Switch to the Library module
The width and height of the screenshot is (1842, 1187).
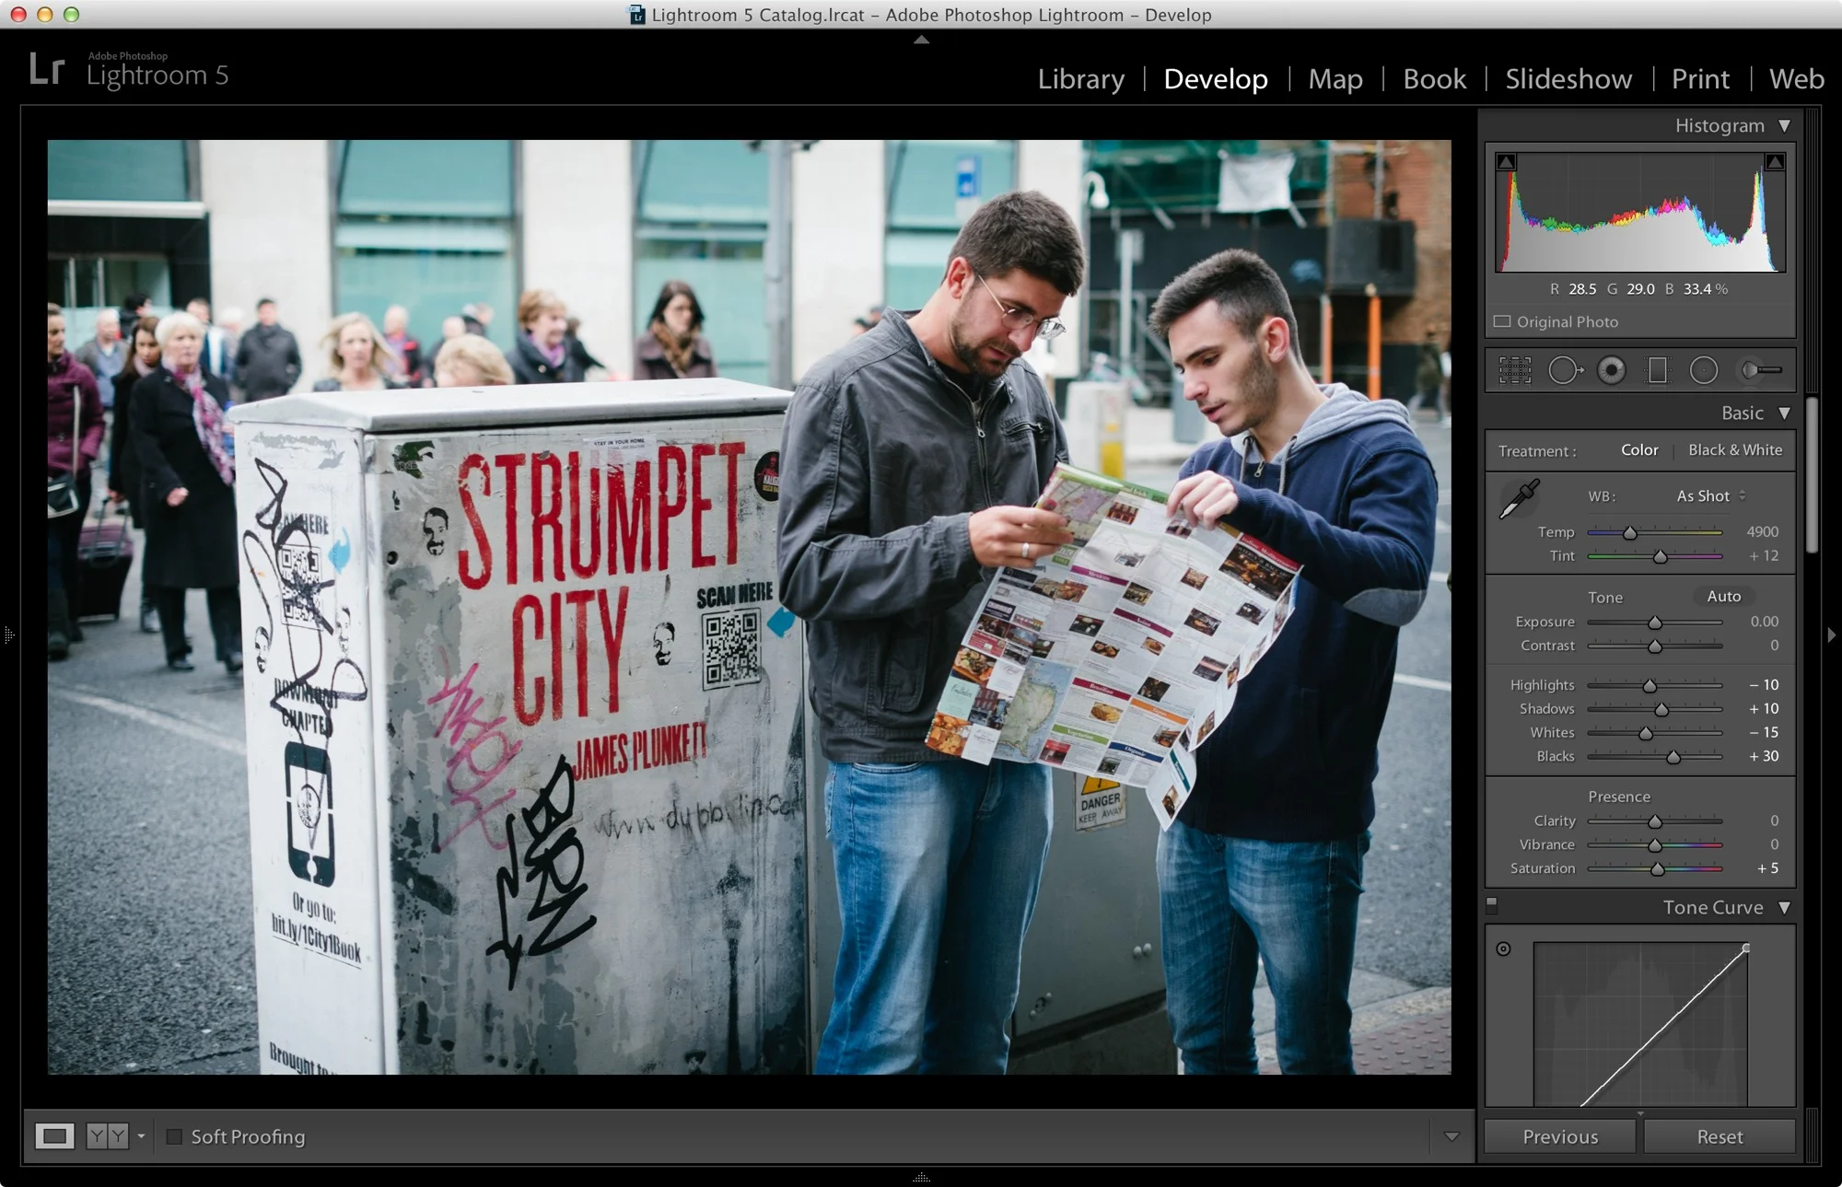pyautogui.click(x=1080, y=79)
